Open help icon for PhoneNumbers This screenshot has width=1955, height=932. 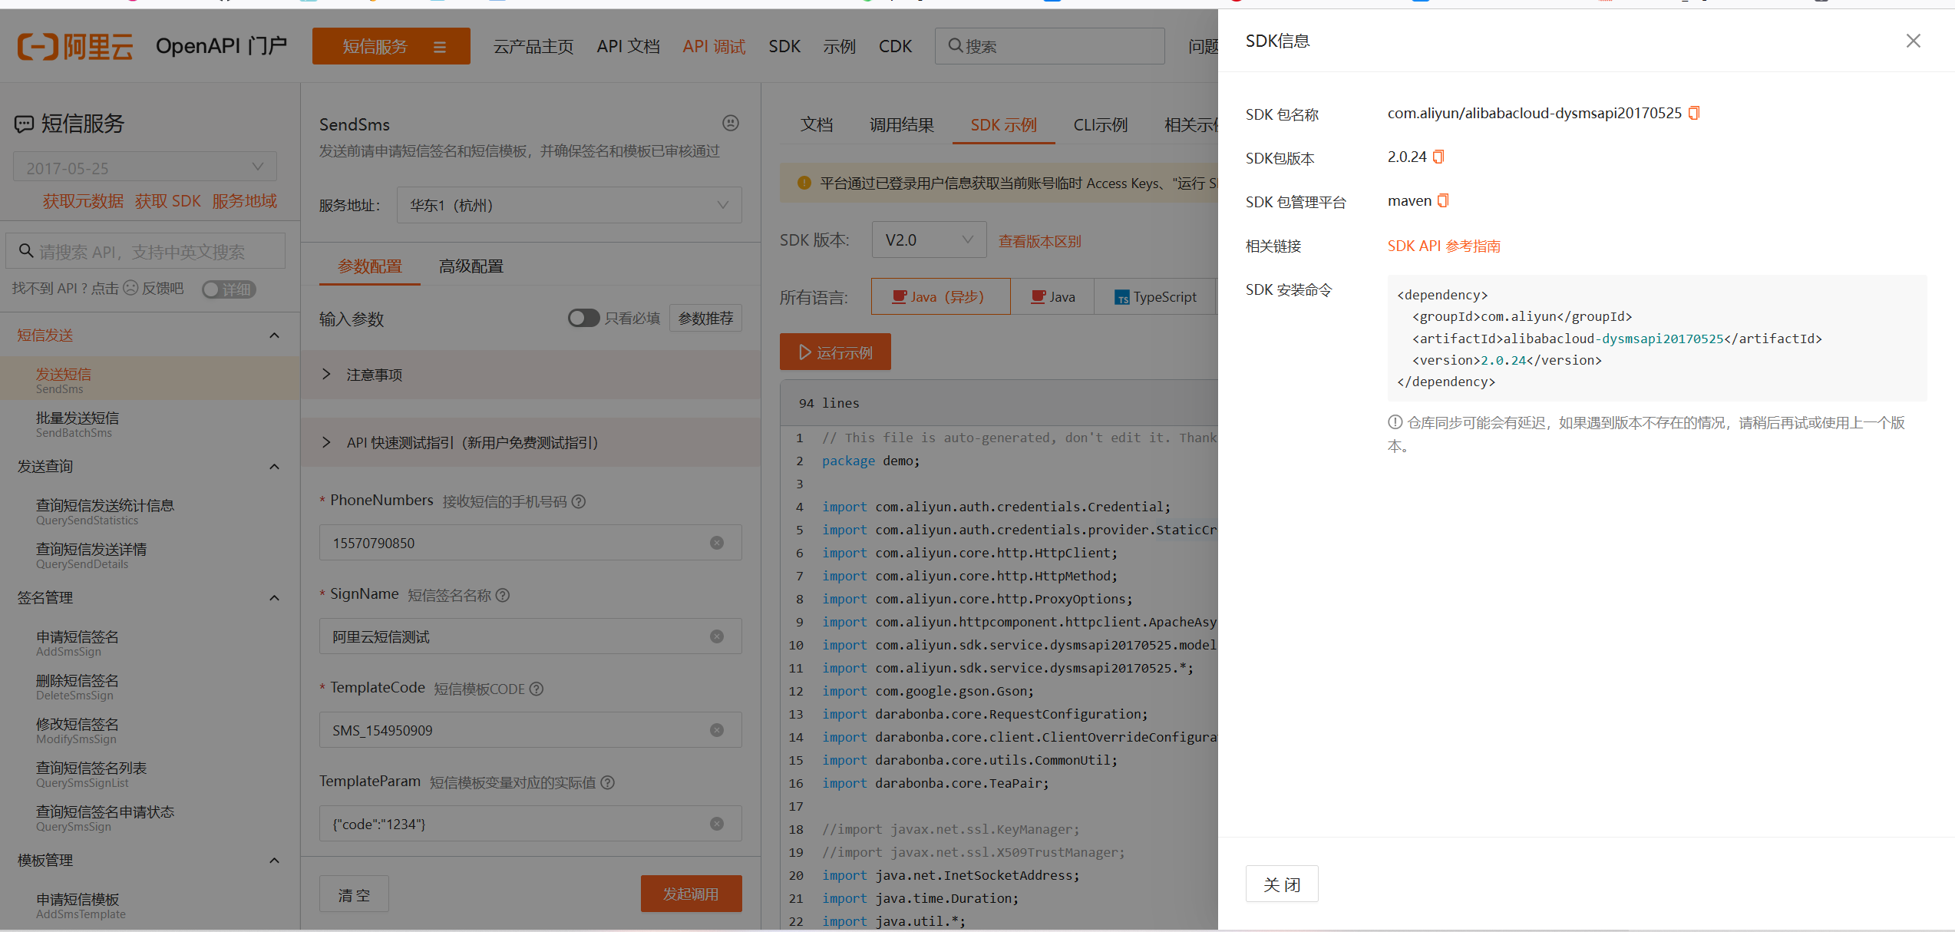(x=580, y=501)
